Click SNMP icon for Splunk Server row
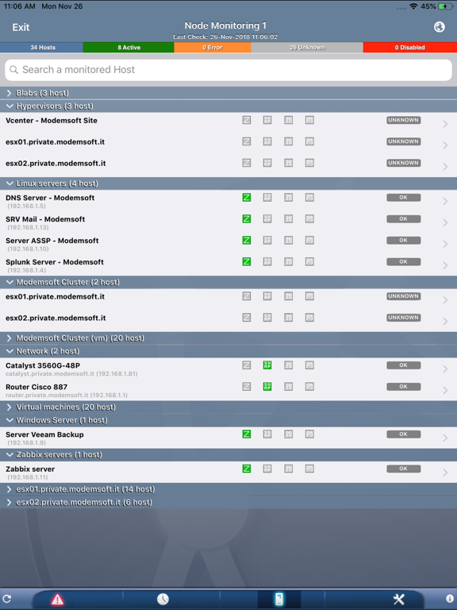Screen dimensions: 457x610 click(267, 262)
